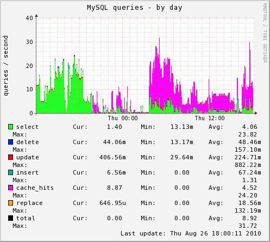Click update max value 882.22m

click(x=248, y=165)
